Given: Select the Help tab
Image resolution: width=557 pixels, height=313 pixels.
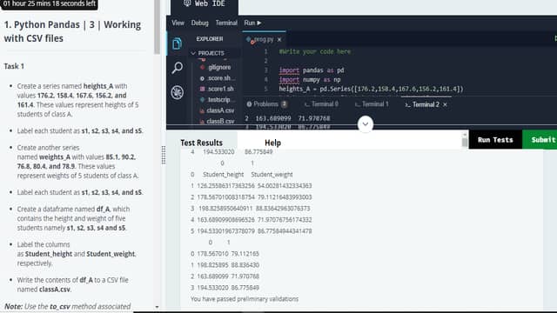Looking at the screenshot, I should click(x=272, y=143).
